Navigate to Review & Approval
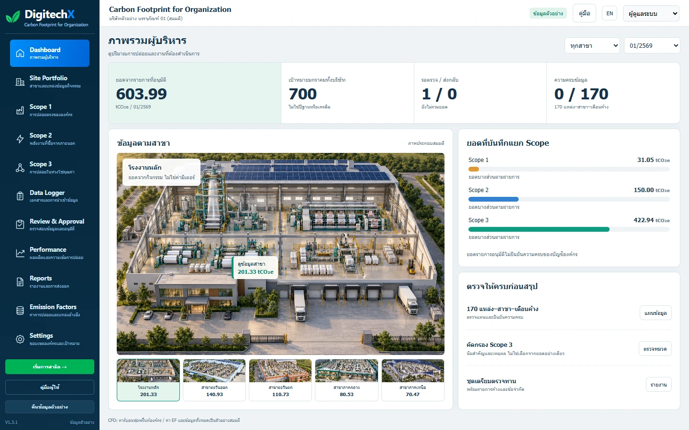 coord(50,225)
